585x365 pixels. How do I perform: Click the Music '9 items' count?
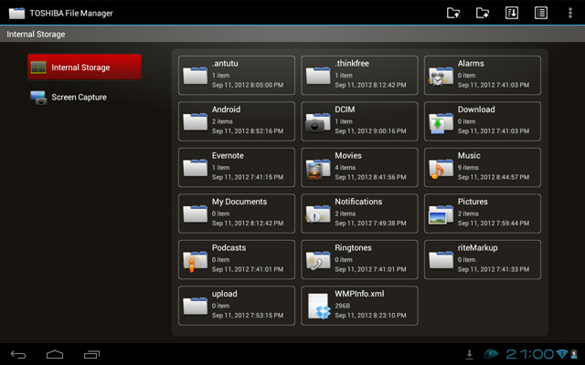click(468, 168)
